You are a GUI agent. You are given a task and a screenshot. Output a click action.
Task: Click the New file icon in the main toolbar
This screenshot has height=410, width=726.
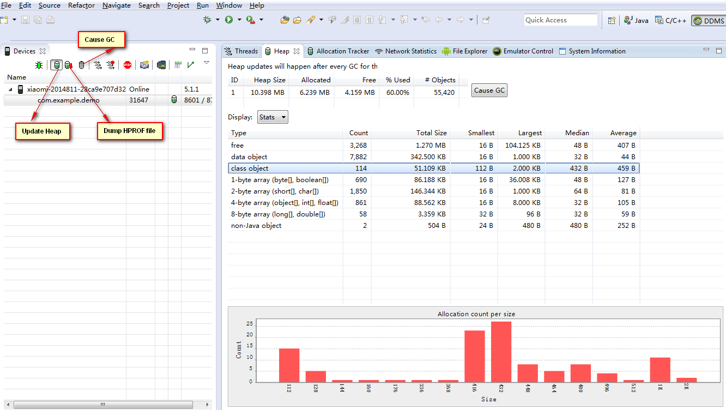point(4,20)
